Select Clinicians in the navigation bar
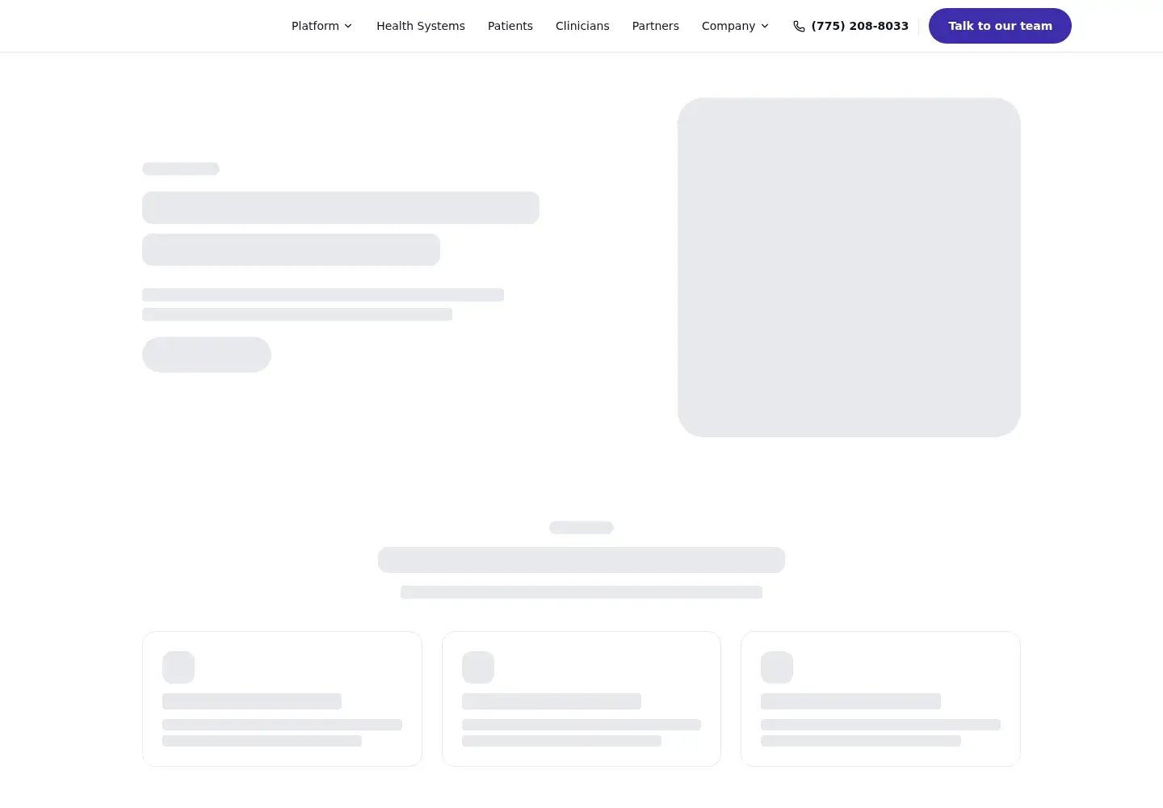This screenshot has width=1163, height=808. [582, 26]
